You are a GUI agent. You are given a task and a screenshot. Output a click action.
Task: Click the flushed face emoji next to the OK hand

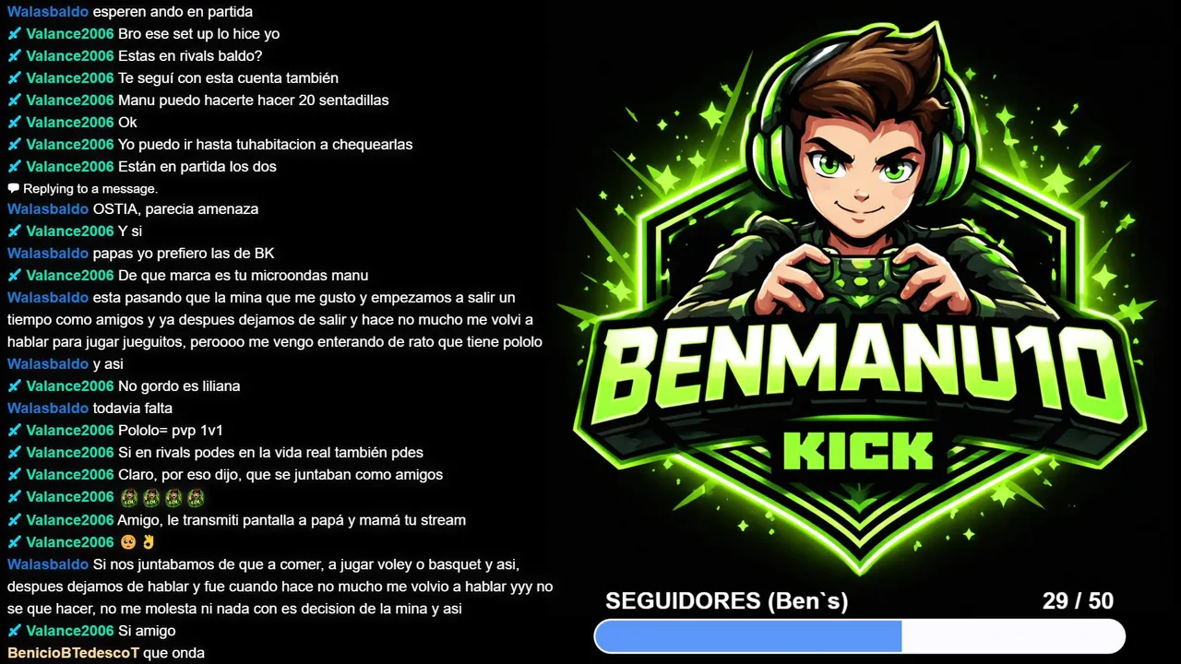pyautogui.click(x=128, y=542)
